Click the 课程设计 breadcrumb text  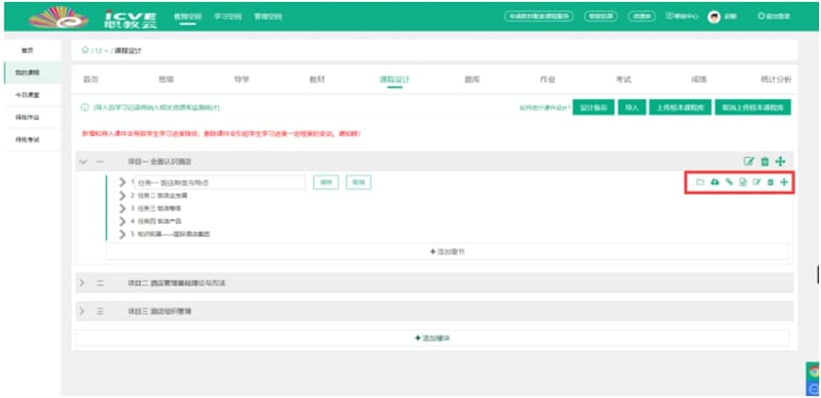[128, 51]
